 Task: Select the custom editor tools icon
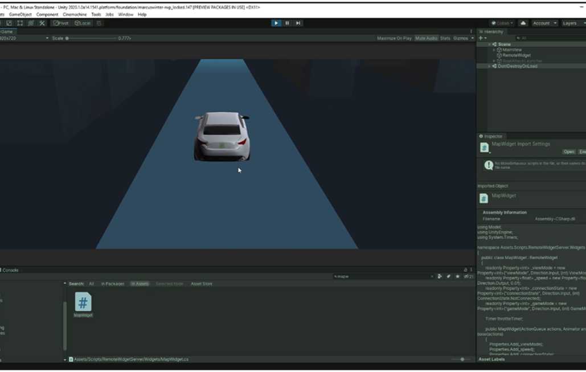(x=42, y=23)
